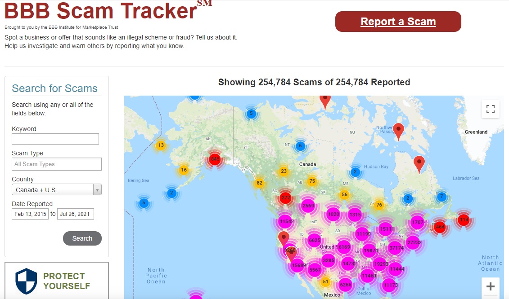Screen dimensions: 509x299
Task: Click the red 114 cluster marker
Action: click(464, 220)
